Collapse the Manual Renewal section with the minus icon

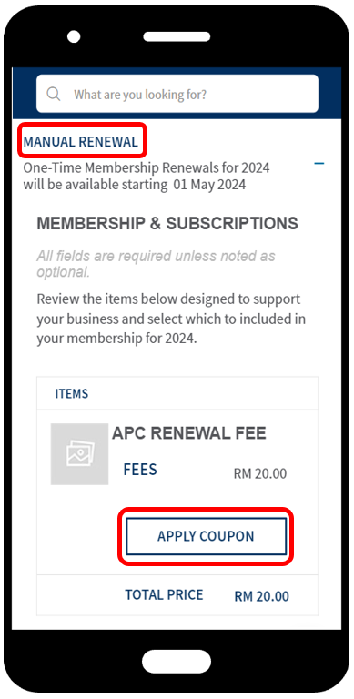(319, 164)
